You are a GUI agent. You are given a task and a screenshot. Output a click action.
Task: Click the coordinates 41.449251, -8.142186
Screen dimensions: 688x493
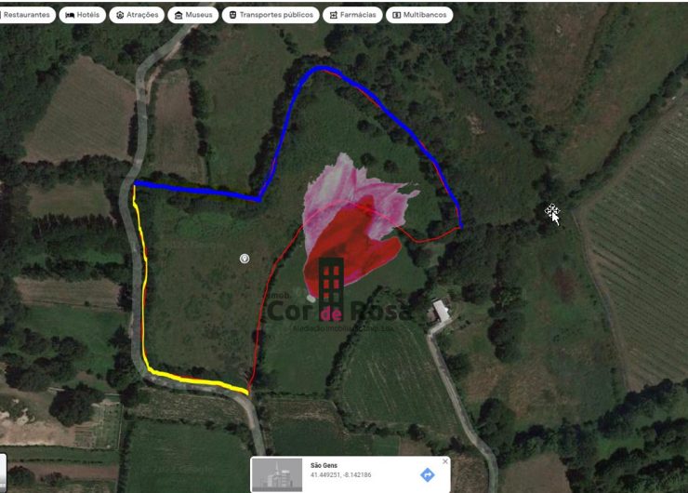coord(340,475)
